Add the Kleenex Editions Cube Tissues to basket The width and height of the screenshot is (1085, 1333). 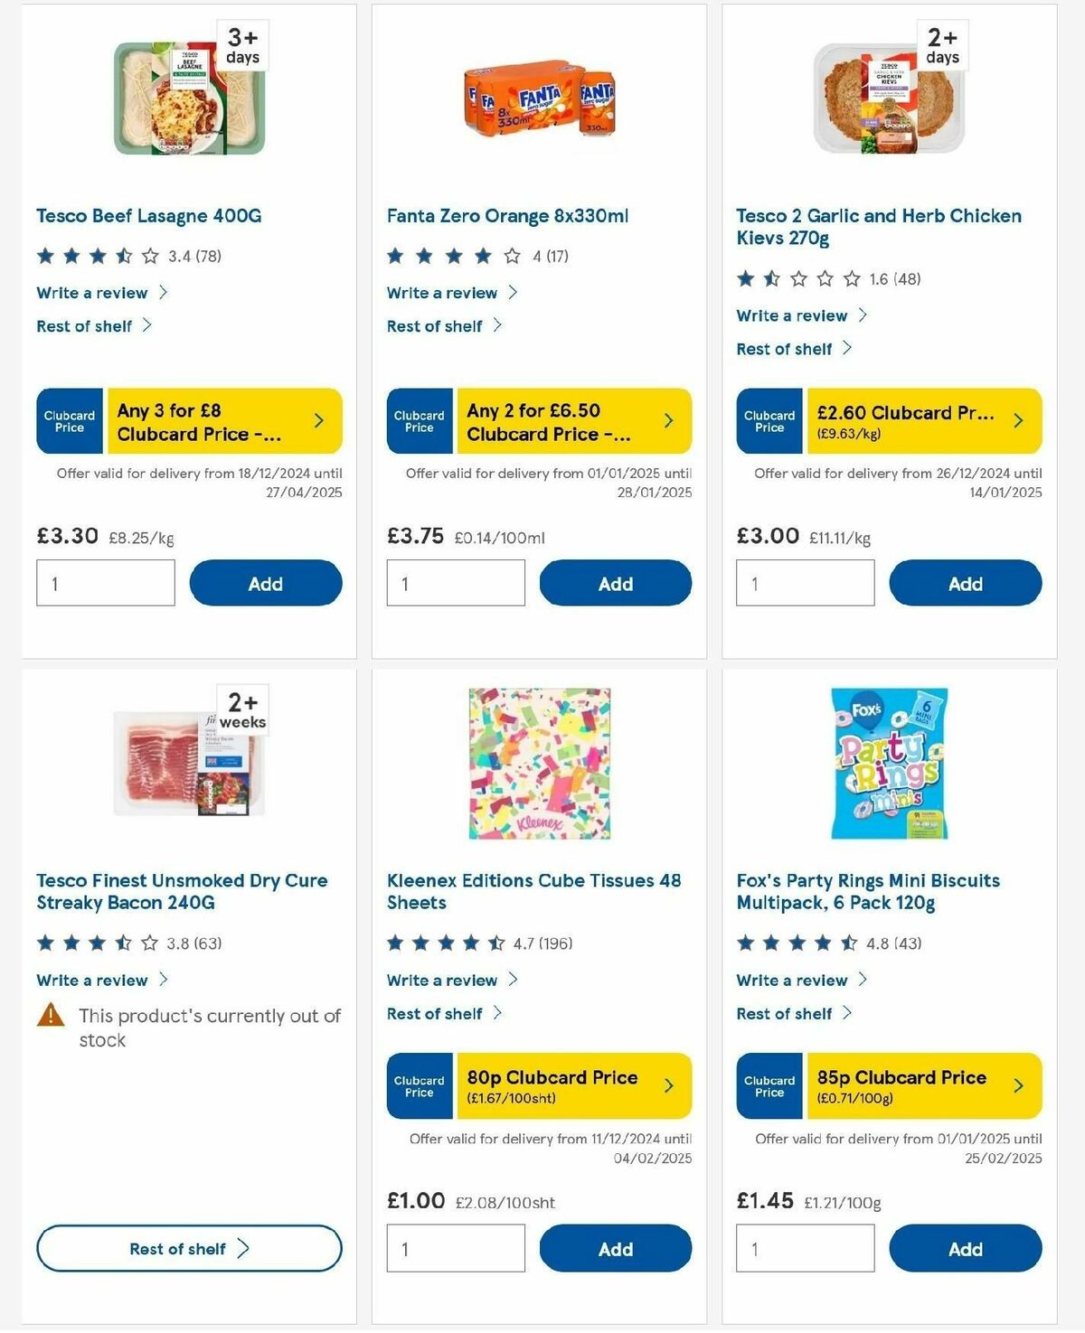click(x=615, y=1248)
